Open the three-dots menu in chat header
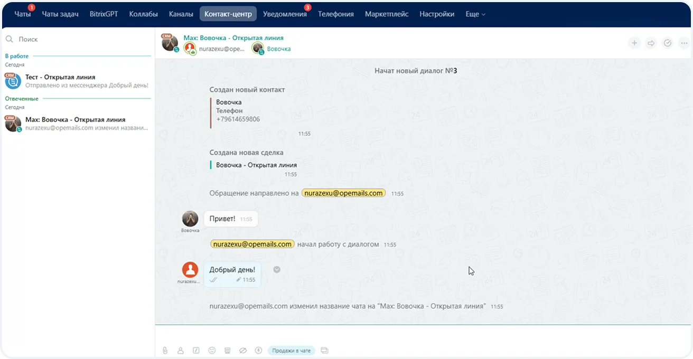This screenshot has width=693, height=359. point(684,43)
